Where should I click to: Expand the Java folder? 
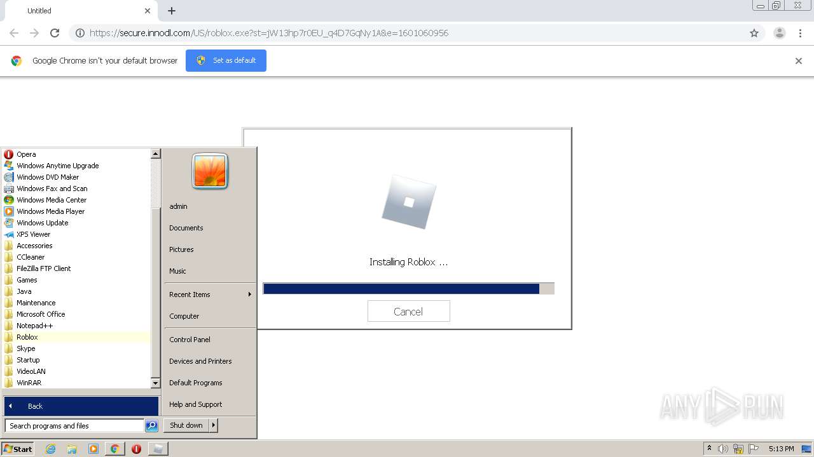pos(76,291)
